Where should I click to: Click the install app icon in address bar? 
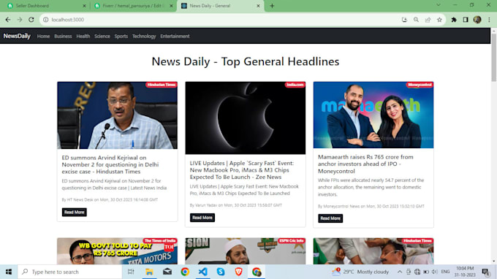click(404, 20)
